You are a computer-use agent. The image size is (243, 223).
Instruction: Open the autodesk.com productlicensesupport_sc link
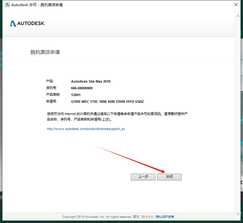point(86,129)
